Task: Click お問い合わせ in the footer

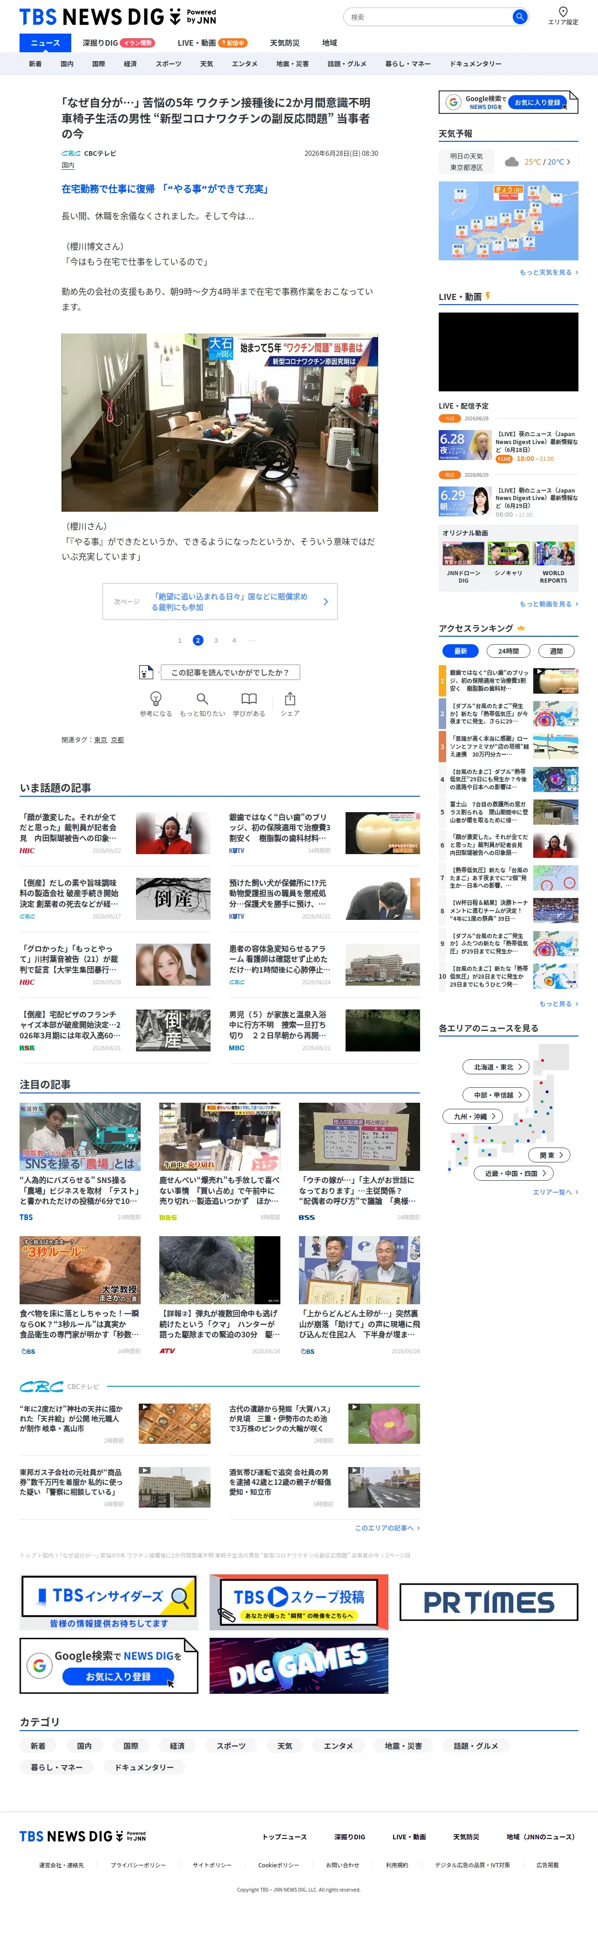Action: (x=343, y=1865)
